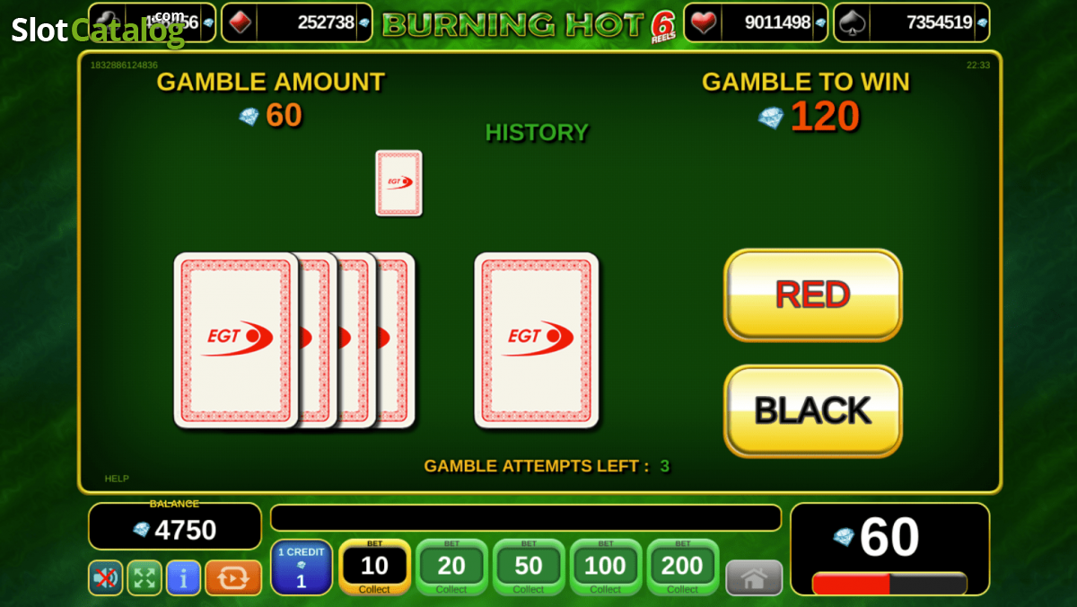Click the spades jackpot counter 7354519
This screenshot has width=1077, height=607.
click(912, 22)
